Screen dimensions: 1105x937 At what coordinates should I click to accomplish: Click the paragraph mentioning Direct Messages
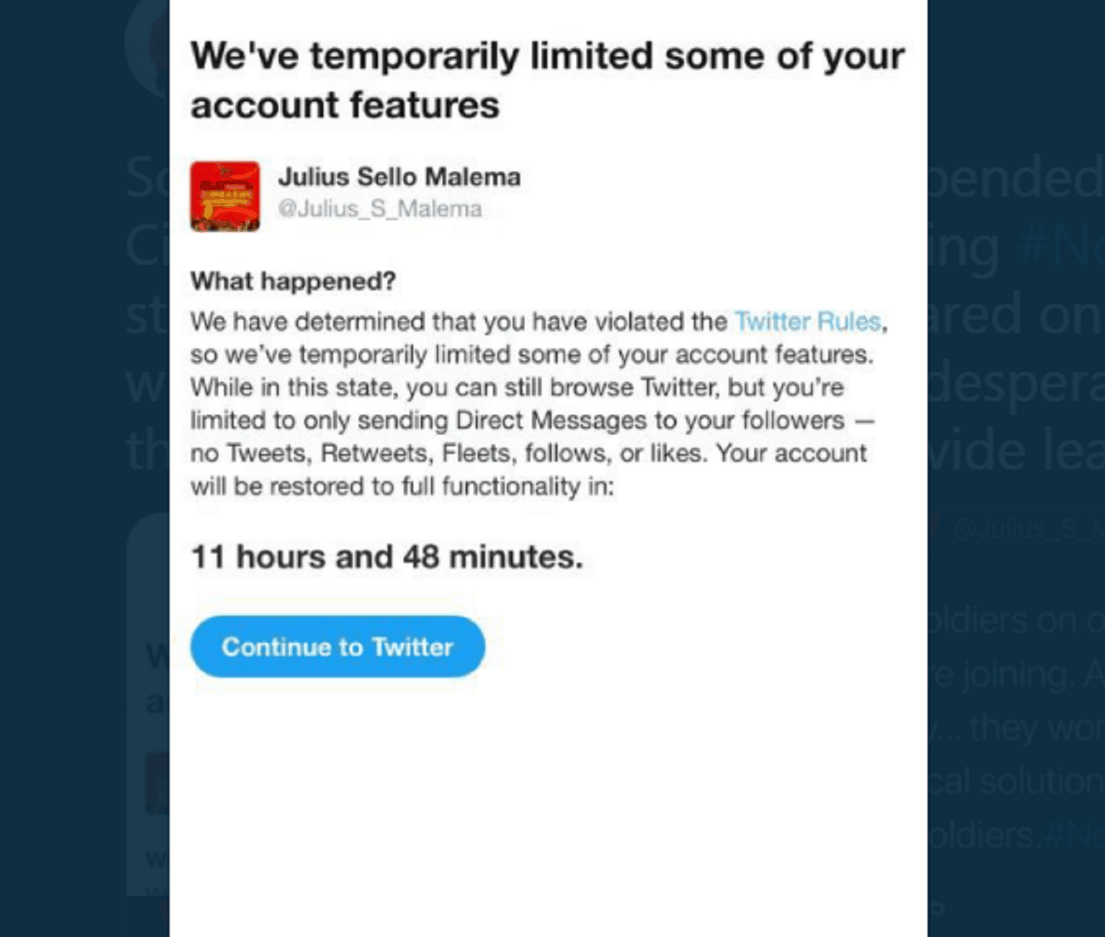point(532,404)
